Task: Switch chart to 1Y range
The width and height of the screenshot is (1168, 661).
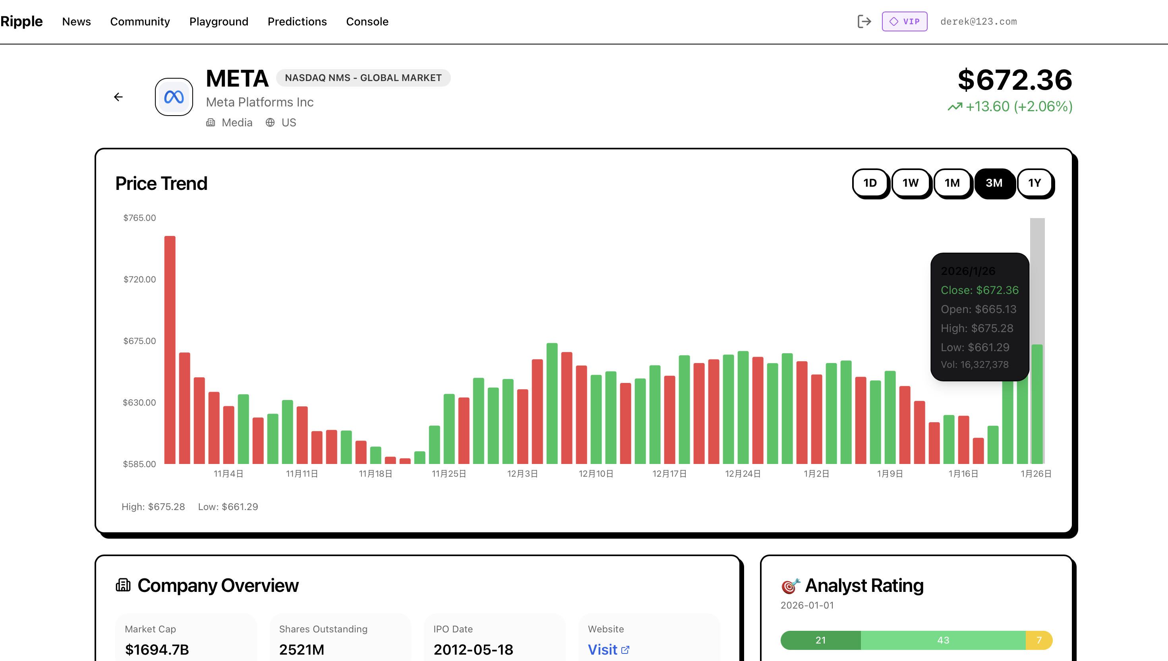Action: [1035, 183]
